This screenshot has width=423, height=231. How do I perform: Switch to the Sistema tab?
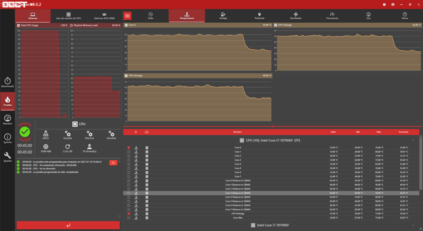tap(33, 16)
